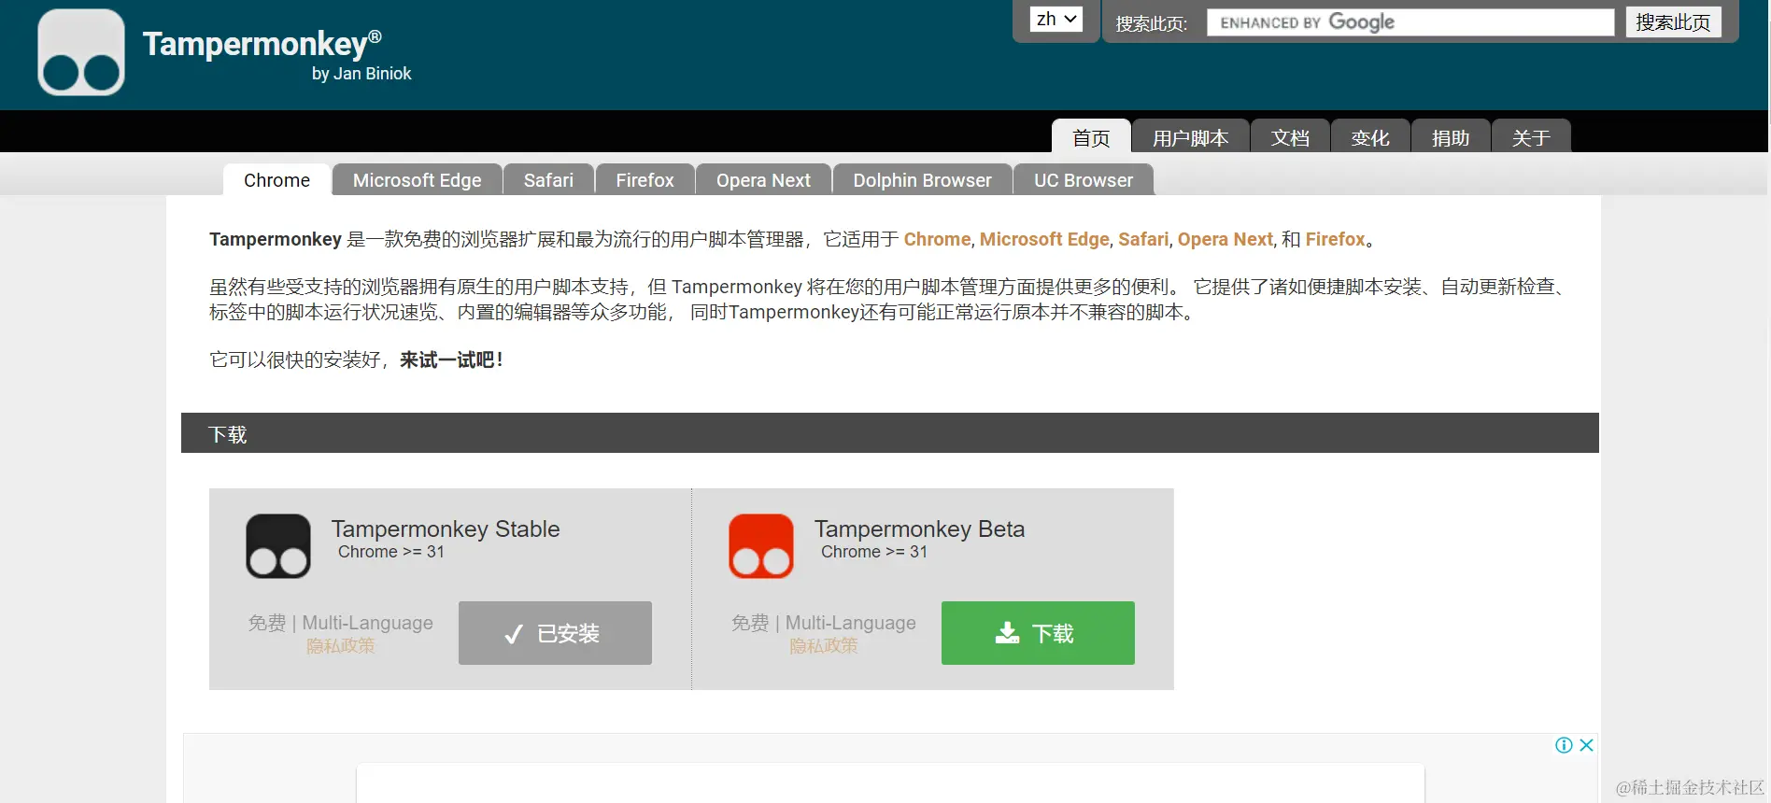Switch to the Microsoft Edge tab

pyautogui.click(x=418, y=180)
